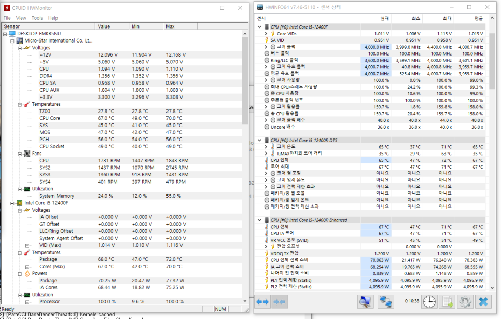
Task: Click the HWMonitor scrollbar down arrow
Action: click(245, 301)
